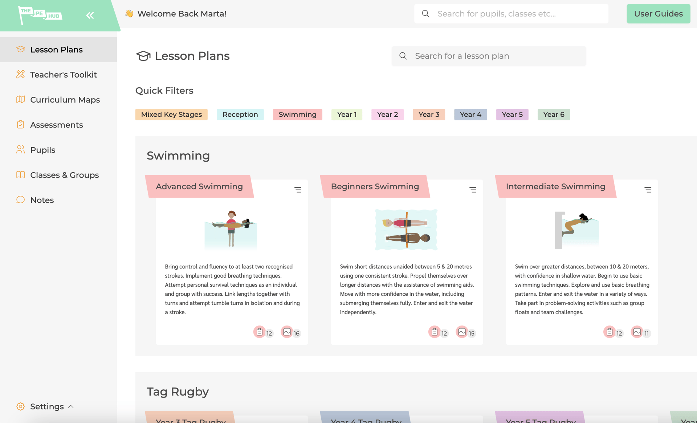Open Classes & Groups book icon
Screen dimensions: 697x423
click(x=21, y=175)
